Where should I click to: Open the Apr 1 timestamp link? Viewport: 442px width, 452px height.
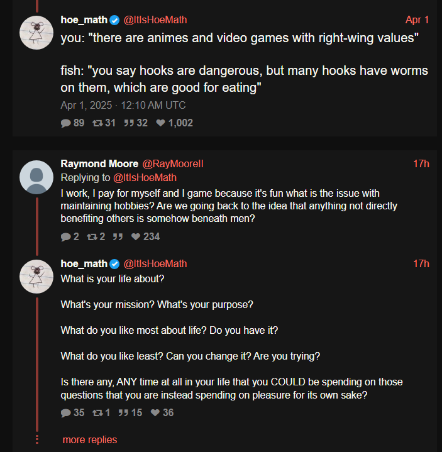click(x=417, y=20)
